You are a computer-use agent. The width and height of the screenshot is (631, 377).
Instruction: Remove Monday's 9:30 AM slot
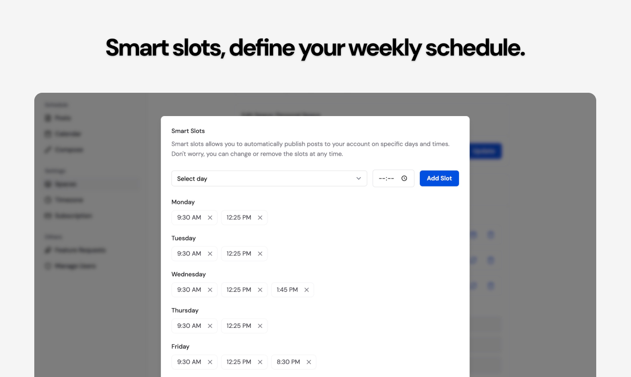tap(210, 217)
